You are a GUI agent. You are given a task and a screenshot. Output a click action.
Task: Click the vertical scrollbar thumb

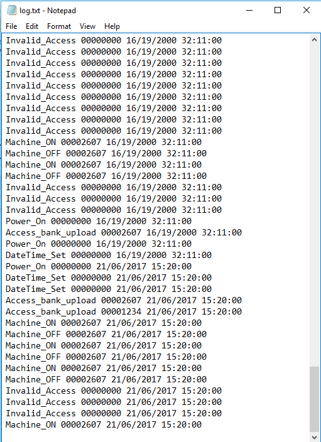tap(315, 399)
